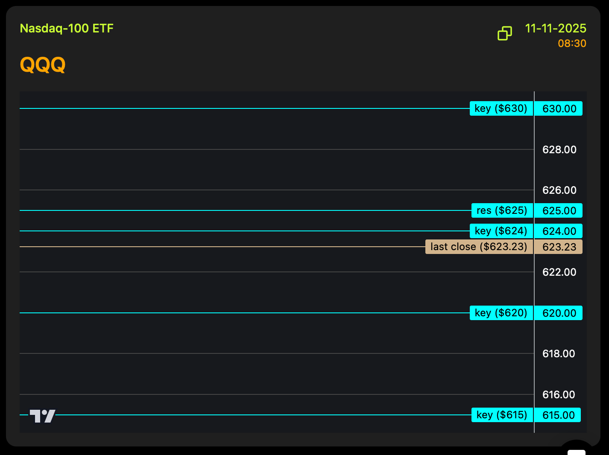Click the 630.00 cyan price tag

(x=559, y=109)
